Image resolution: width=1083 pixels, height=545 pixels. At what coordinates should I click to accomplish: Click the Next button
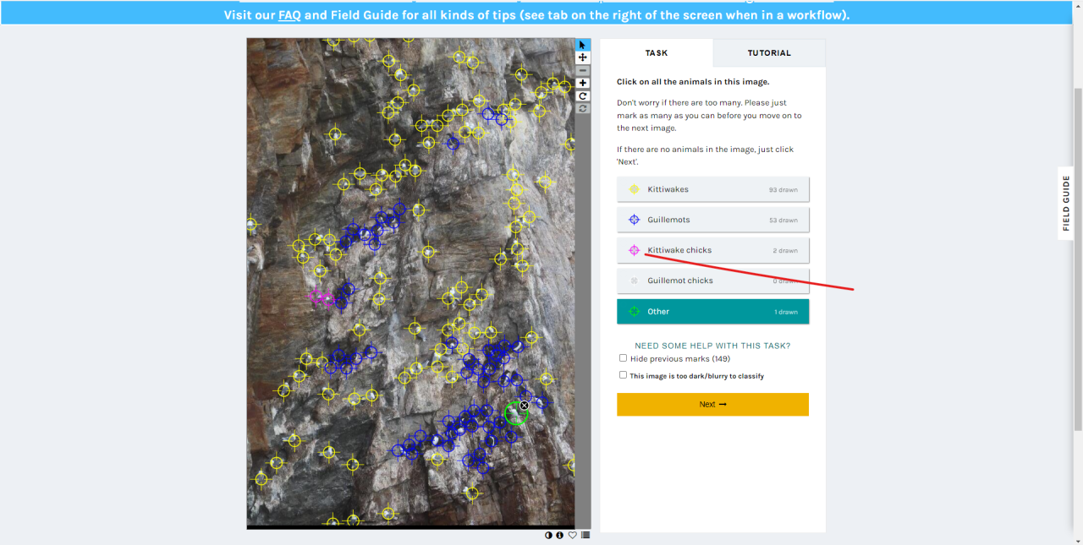tap(712, 404)
